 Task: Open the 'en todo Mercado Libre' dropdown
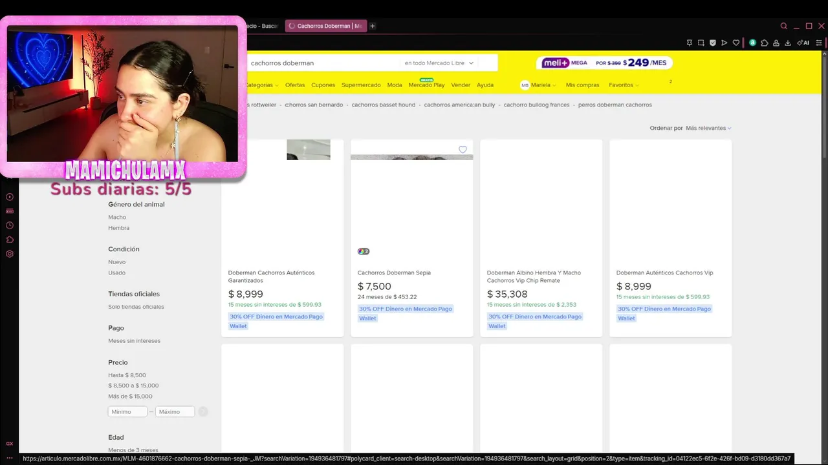[x=439, y=63]
